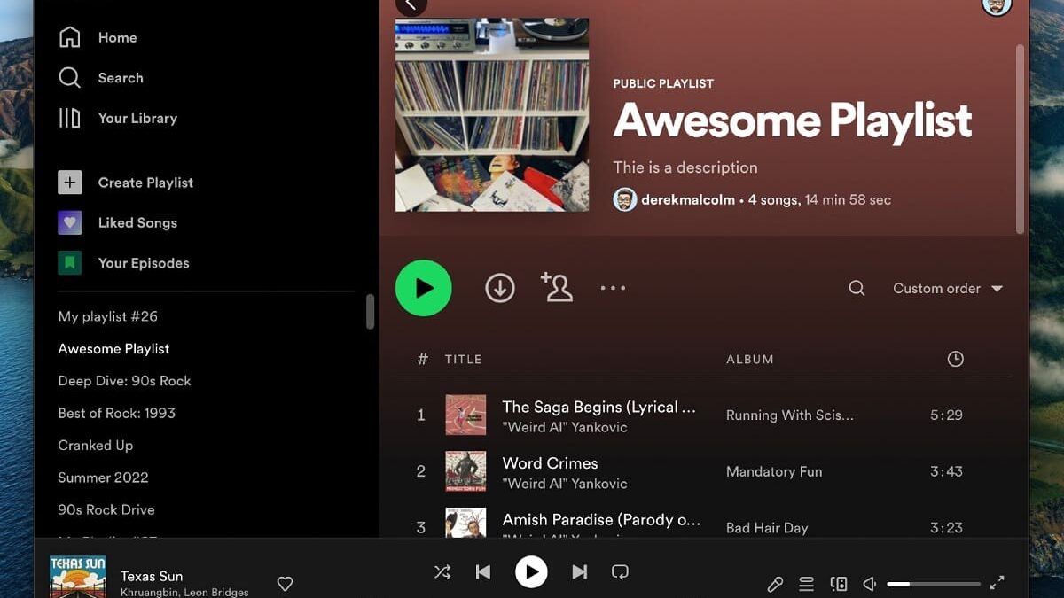Skip to next track
Image resolution: width=1064 pixels, height=598 pixels.
[580, 572]
